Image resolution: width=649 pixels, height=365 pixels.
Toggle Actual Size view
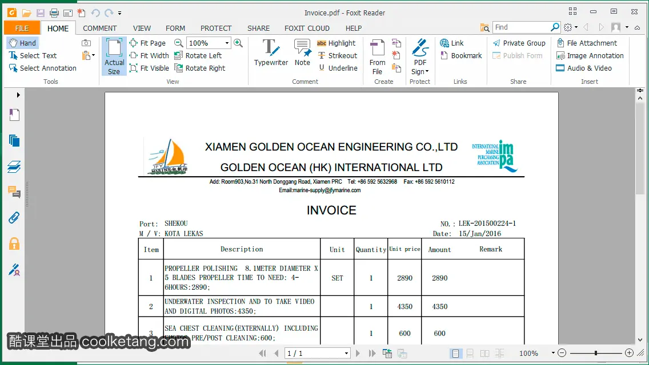(114, 56)
